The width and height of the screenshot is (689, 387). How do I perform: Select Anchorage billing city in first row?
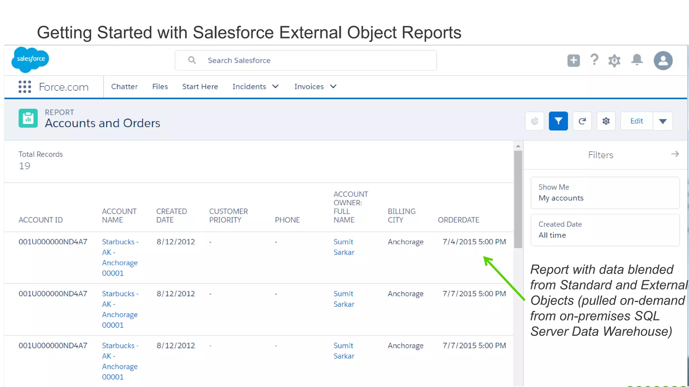(405, 242)
